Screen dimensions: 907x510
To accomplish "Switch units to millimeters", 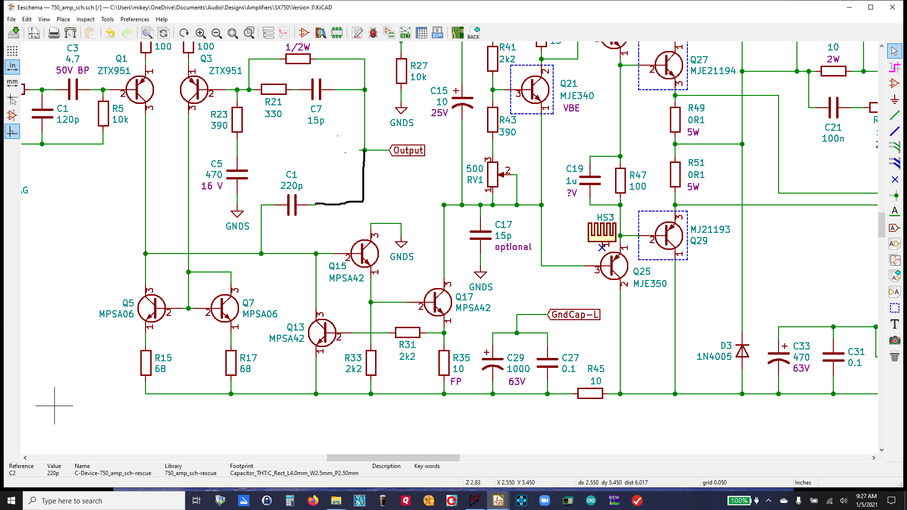I will (x=12, y=83).
